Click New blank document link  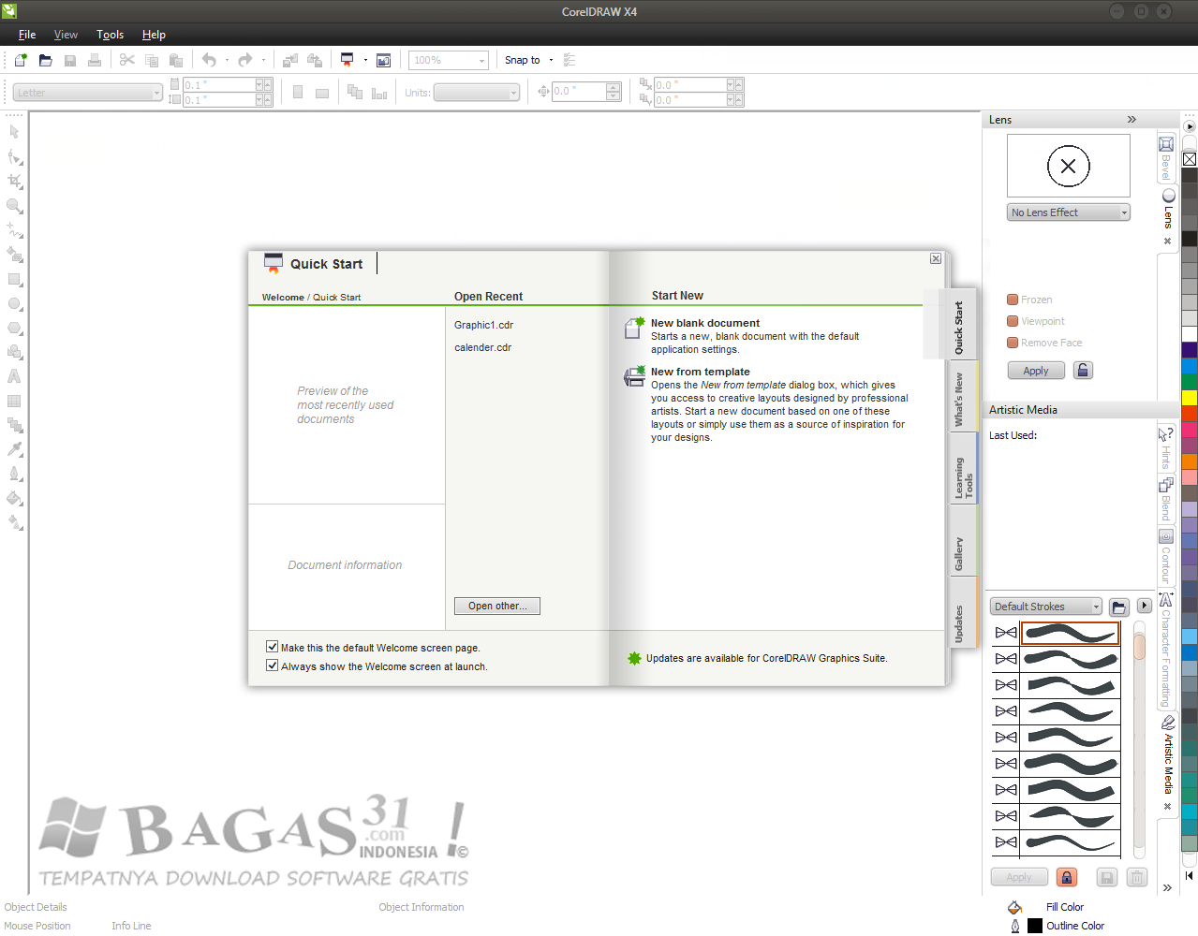tap(705, 323)
